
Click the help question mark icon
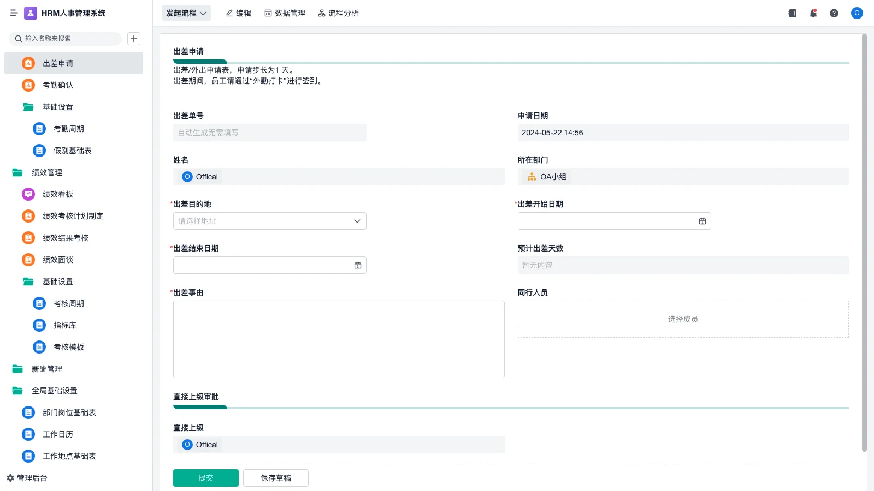[834, 13]
